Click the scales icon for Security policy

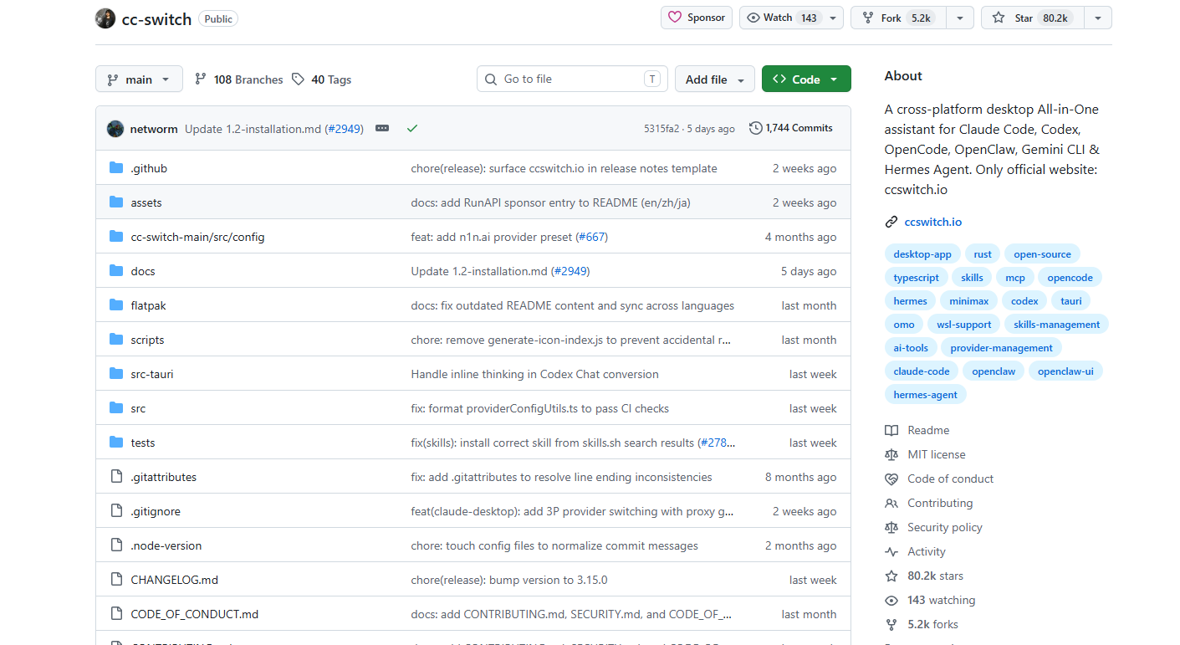point(891,527)
